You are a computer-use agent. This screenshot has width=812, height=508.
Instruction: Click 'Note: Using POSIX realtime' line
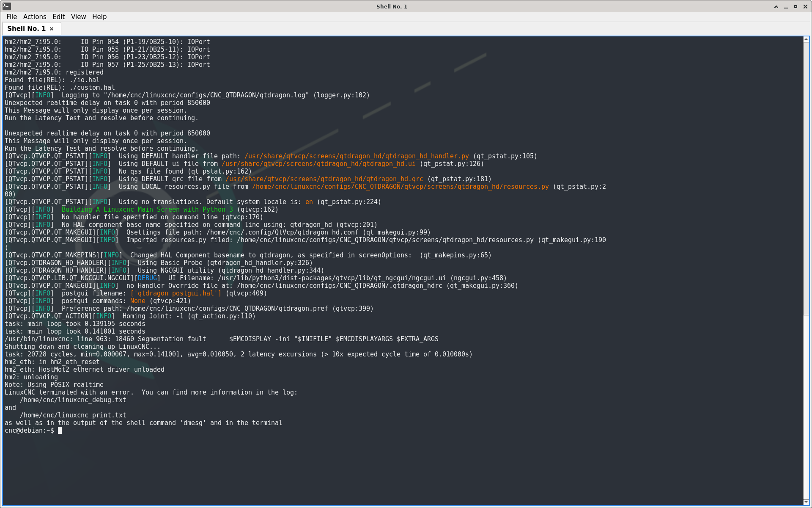54,385
